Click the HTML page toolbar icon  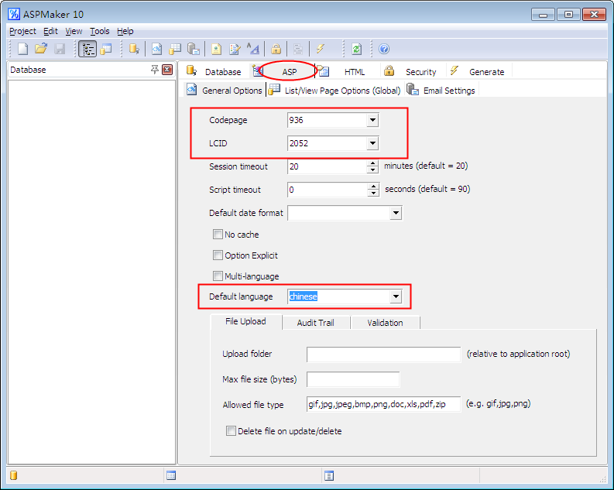pyautogui.click(x=216, y=49)
